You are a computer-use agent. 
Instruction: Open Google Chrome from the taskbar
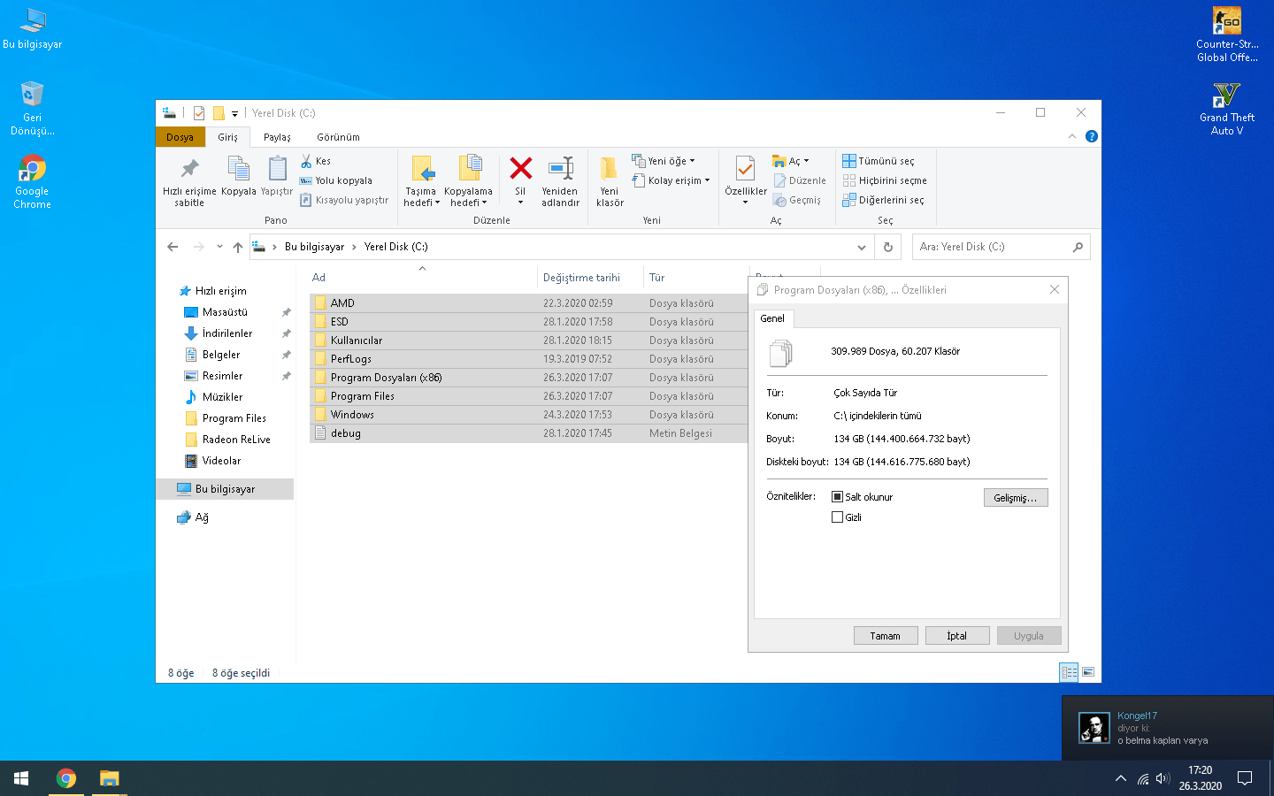pos(66,778)
